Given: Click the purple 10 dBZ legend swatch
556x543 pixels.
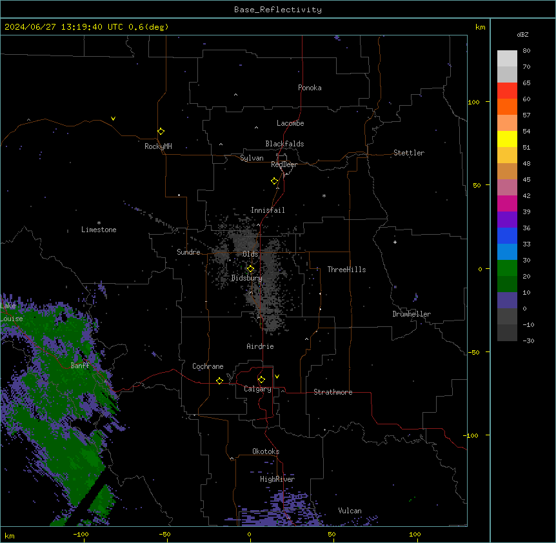Looking at the screenshot, I should [507, 301].
